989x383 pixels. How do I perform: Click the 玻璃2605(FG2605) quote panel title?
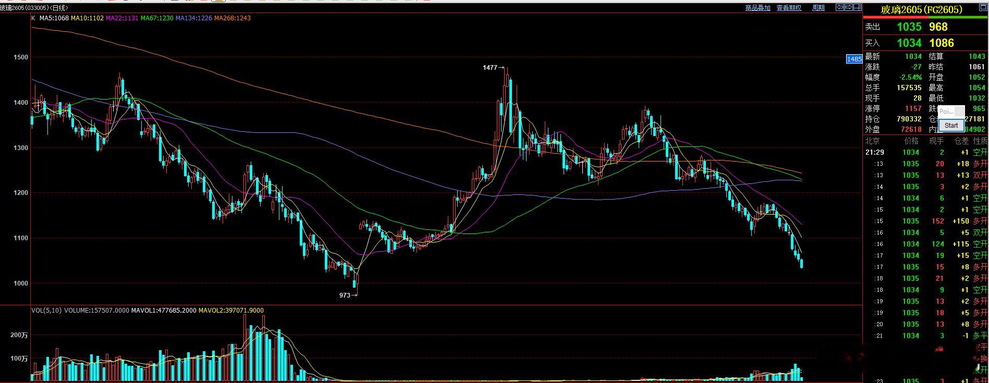click(x=921, y=9)
